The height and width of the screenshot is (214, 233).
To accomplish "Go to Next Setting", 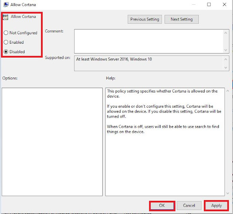I will coord(182,19).
